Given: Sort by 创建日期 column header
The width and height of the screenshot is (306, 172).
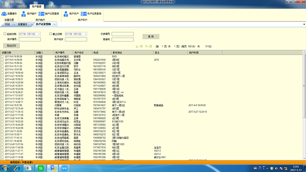Looking at the screenshot, I should (x=18, y=53).
